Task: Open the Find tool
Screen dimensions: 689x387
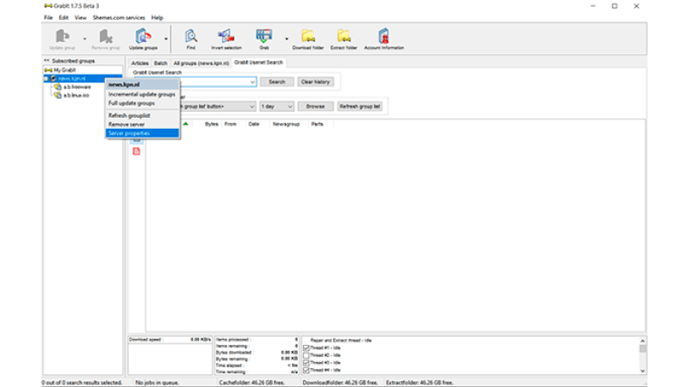Action: coord(190,39)
